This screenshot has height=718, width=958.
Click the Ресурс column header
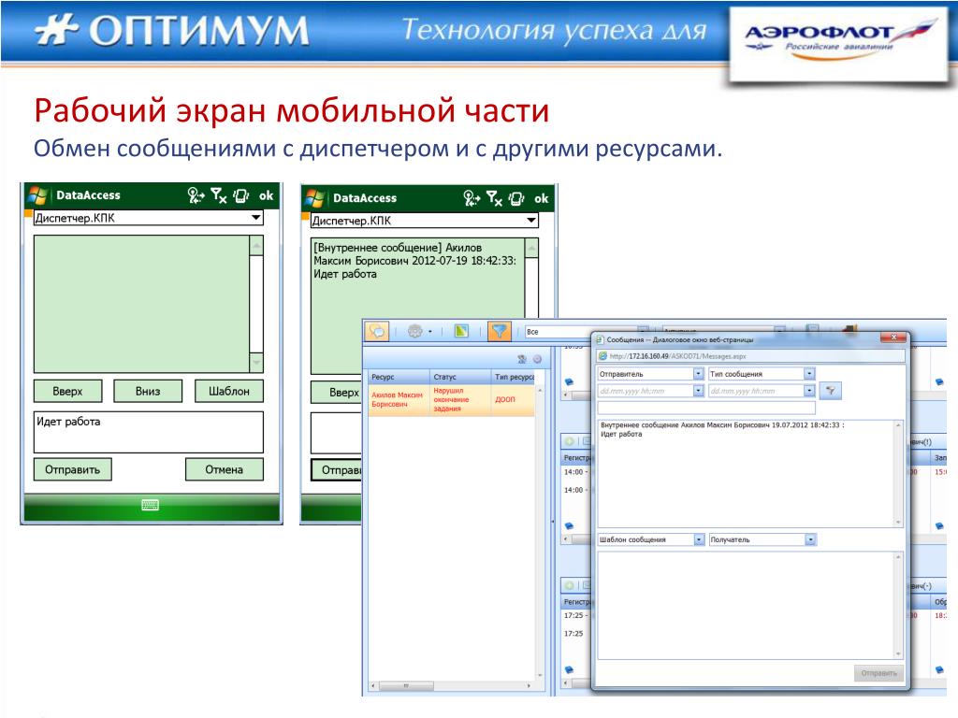coord(397,377)
